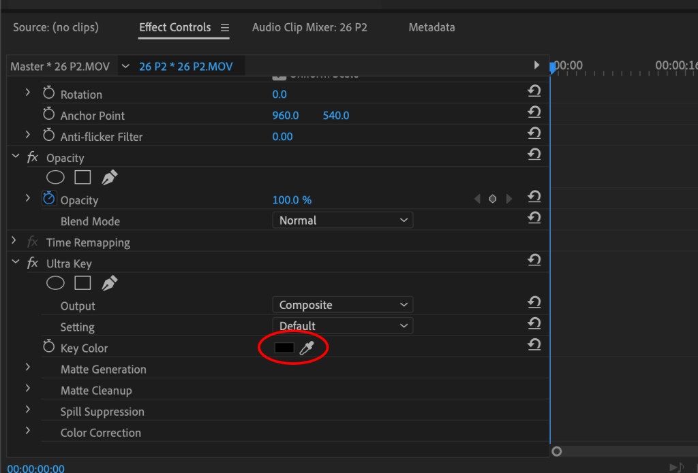Open the Effect Controls panel menu
This screenshot has height=473, width=698.
pyautogui.click(x=225, y=28)
